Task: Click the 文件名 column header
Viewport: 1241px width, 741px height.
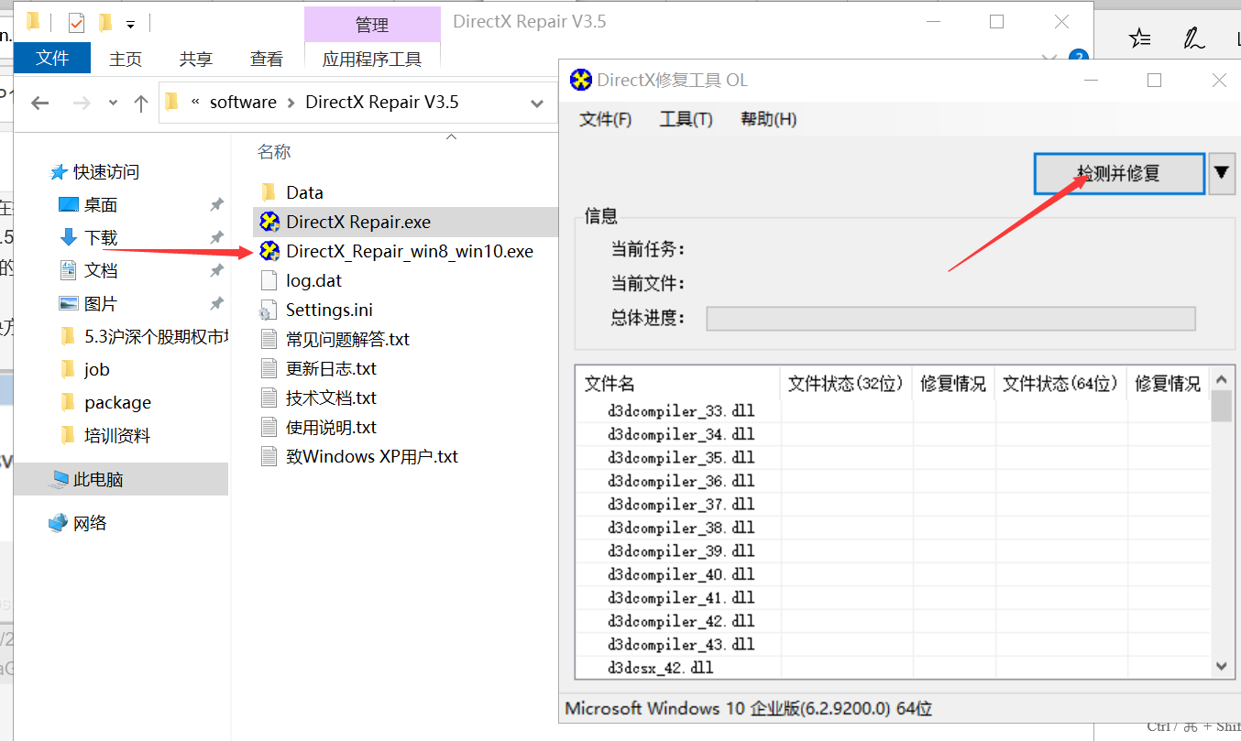Action: pyautogui.click(x=678, y=384)
